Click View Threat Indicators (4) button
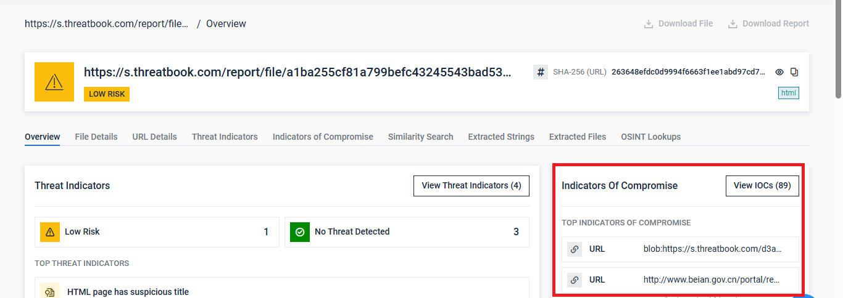 [x=471, y=185]
